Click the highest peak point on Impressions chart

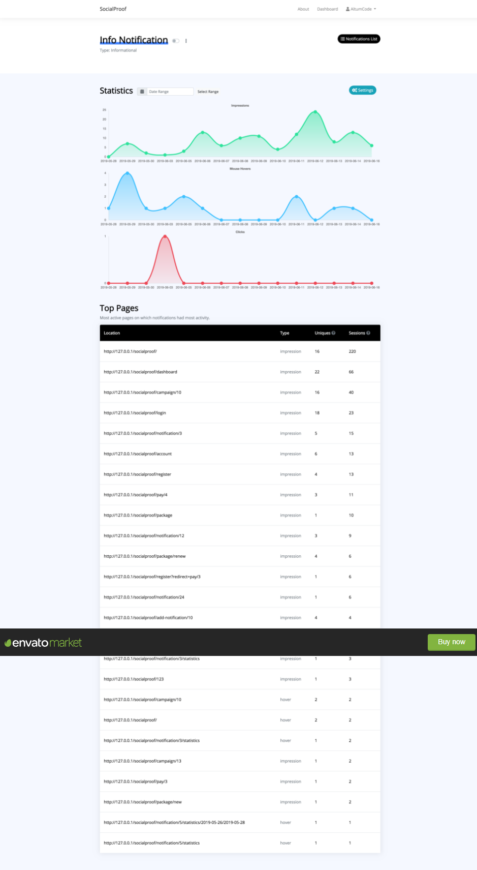pyautogui.click(x=315, y=112)
